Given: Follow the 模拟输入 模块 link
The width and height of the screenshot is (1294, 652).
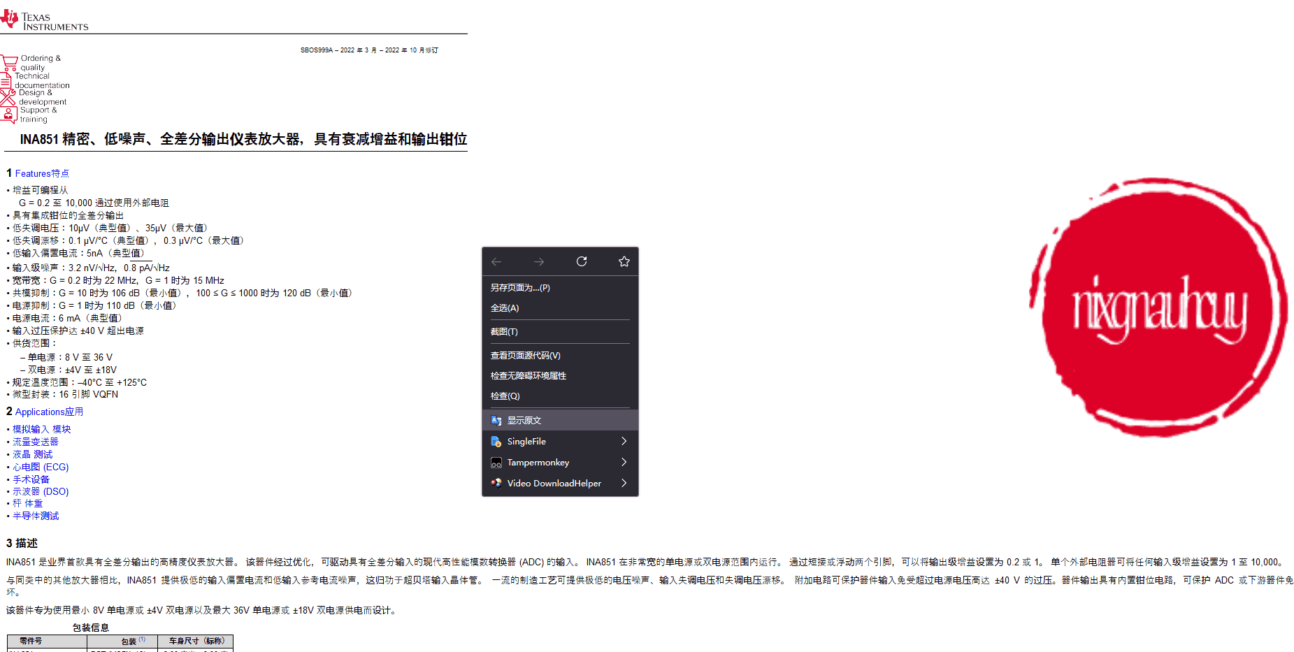Looking at the screenshot, I should pos(42,429).
